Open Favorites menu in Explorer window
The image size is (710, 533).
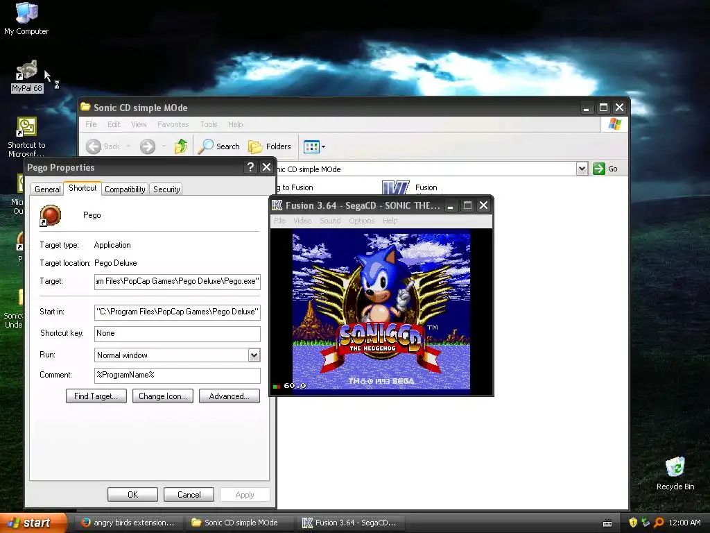point(173,124)
